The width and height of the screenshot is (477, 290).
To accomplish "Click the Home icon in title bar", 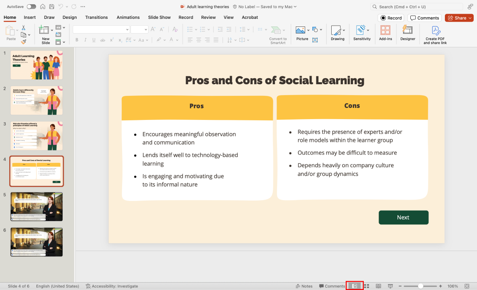I will point(43,6).
